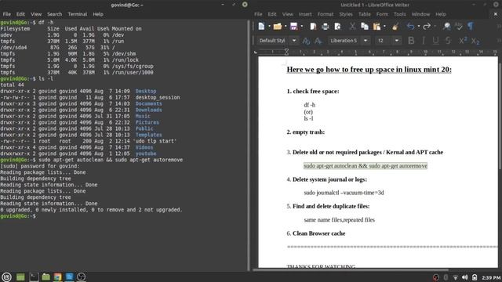Screen dimensions: 502x282
Task: Toggle Strikethrough formatting
Action: 448,41
